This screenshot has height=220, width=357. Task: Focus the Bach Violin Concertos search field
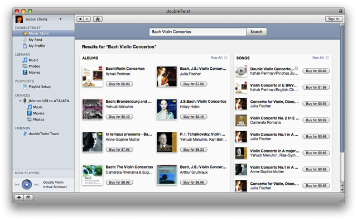[x=197, y=32]
